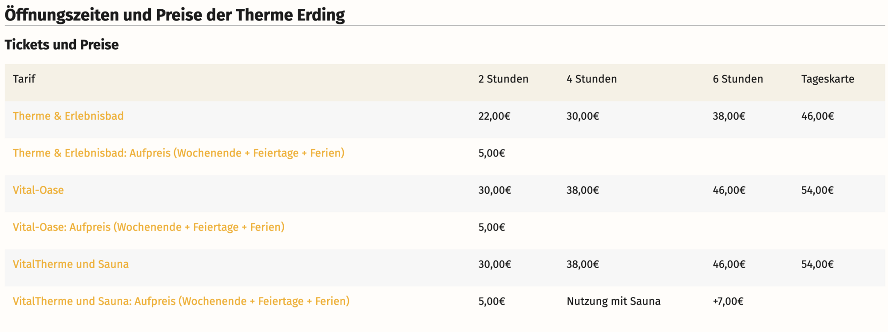Open the Therme & Erlebnisbad link

coord(68,116)
